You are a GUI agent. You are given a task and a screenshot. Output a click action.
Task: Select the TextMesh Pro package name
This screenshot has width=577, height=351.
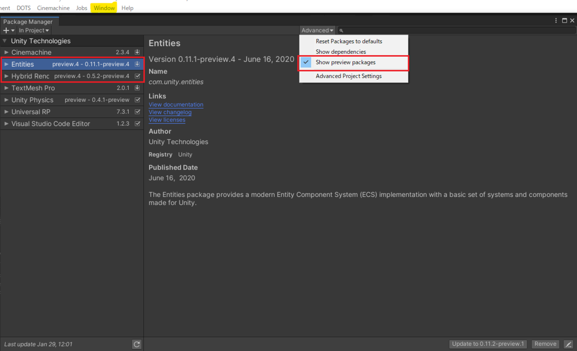33,88
